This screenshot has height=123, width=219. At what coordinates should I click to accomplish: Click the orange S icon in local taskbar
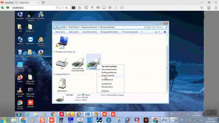tap(42, 120)
